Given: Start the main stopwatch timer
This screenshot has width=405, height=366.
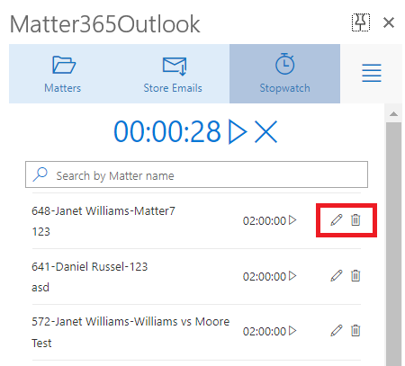Looking at the screenshot, I should 238,131.
